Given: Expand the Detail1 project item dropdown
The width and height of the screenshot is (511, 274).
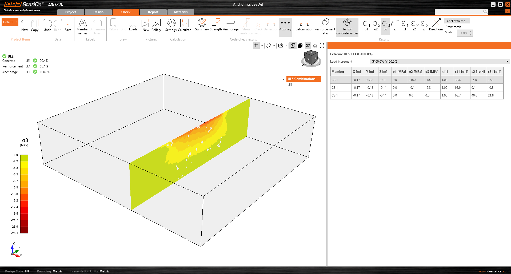Looking at the screenshot, I should tap(17, 22).
